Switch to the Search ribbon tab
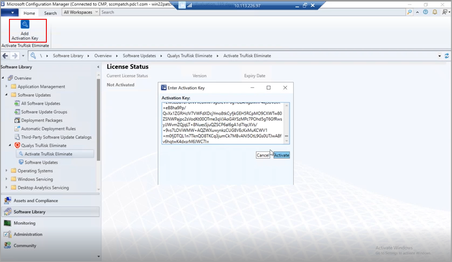 tap(50, 13)
